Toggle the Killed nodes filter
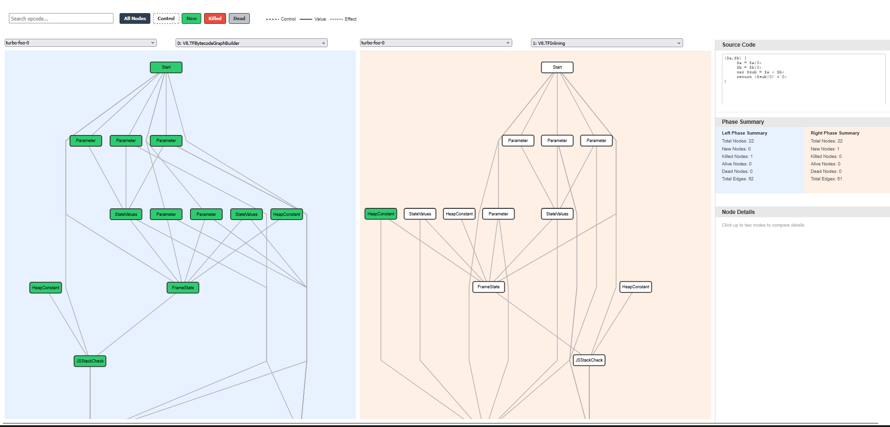The image size is (890, 427). [215, 19]
